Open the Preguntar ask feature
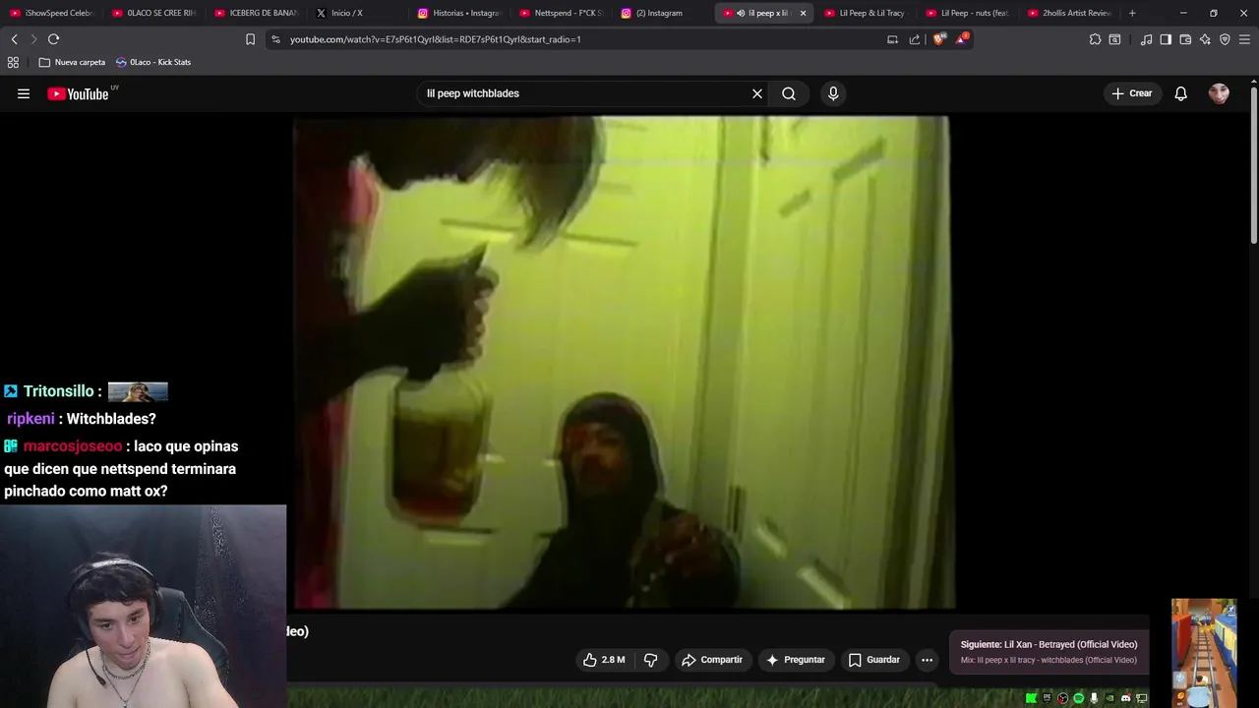The image size is (1259, 708). coord(795,660)
